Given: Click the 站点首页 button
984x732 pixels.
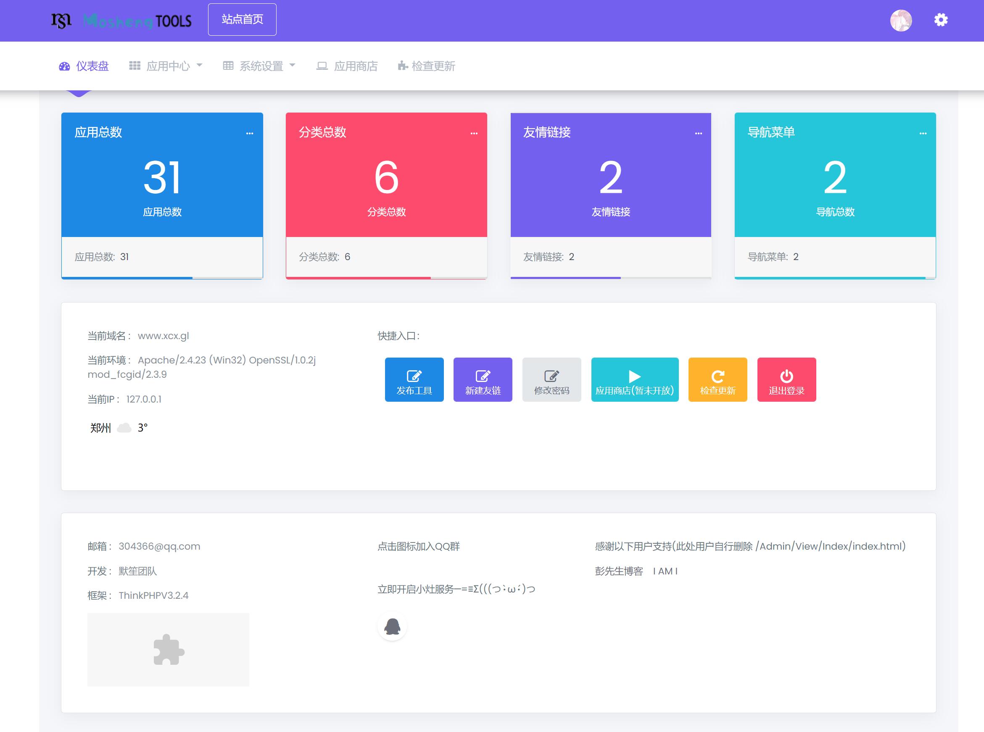Looking at the screenshot, I should coord(242,19).
